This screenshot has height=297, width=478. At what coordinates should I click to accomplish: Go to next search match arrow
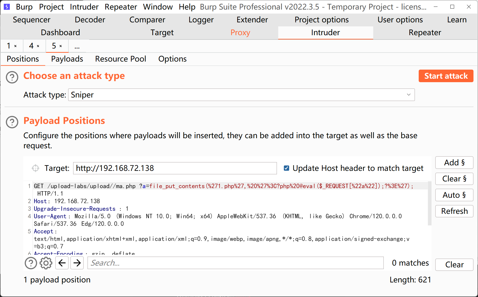[77, 263]
